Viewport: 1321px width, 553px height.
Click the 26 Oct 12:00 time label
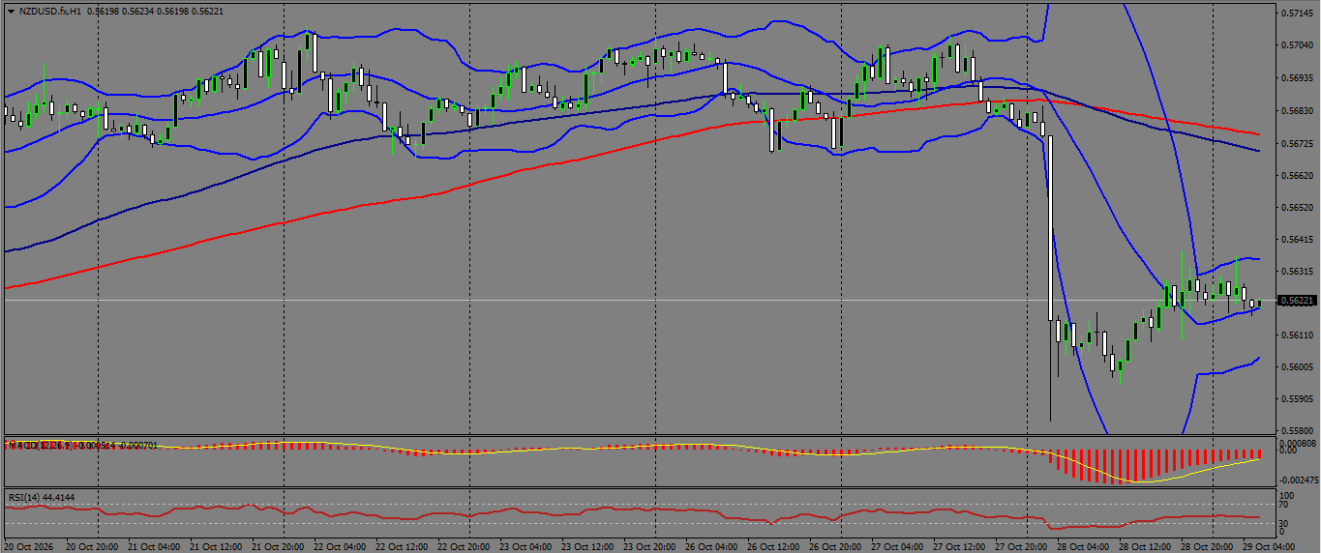pos(773,546)
